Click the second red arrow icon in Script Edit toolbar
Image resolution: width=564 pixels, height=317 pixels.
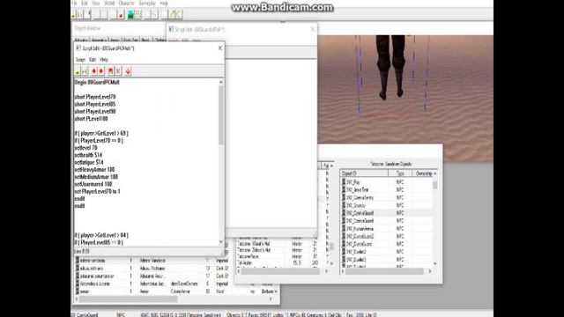[x=101, y=71]
